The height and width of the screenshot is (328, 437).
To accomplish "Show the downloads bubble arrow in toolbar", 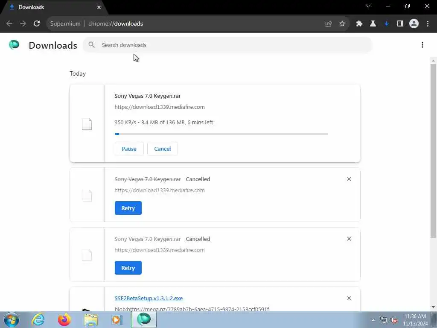I will (x=387, y=24).
